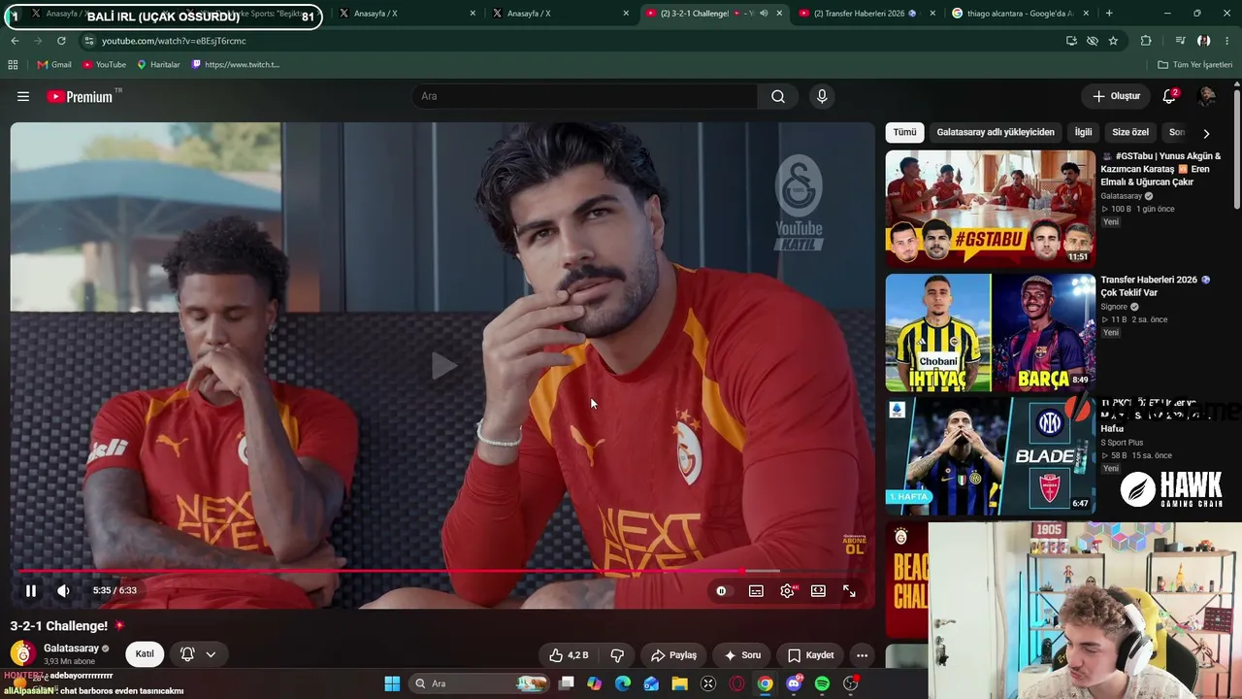Open the browser extensions puzzle icon
1242x699 pixels.
pyautogui.click(x=1146, y=41)
